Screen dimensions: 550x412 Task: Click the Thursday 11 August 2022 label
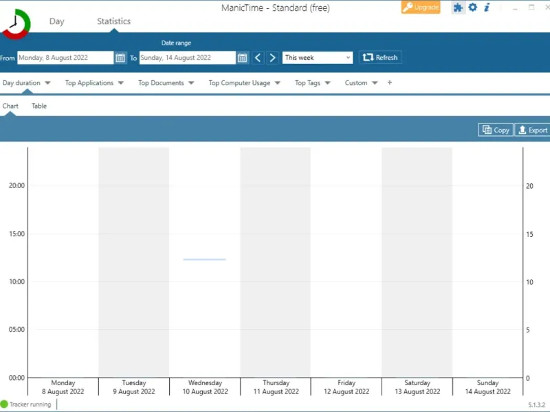click(276, 387)
